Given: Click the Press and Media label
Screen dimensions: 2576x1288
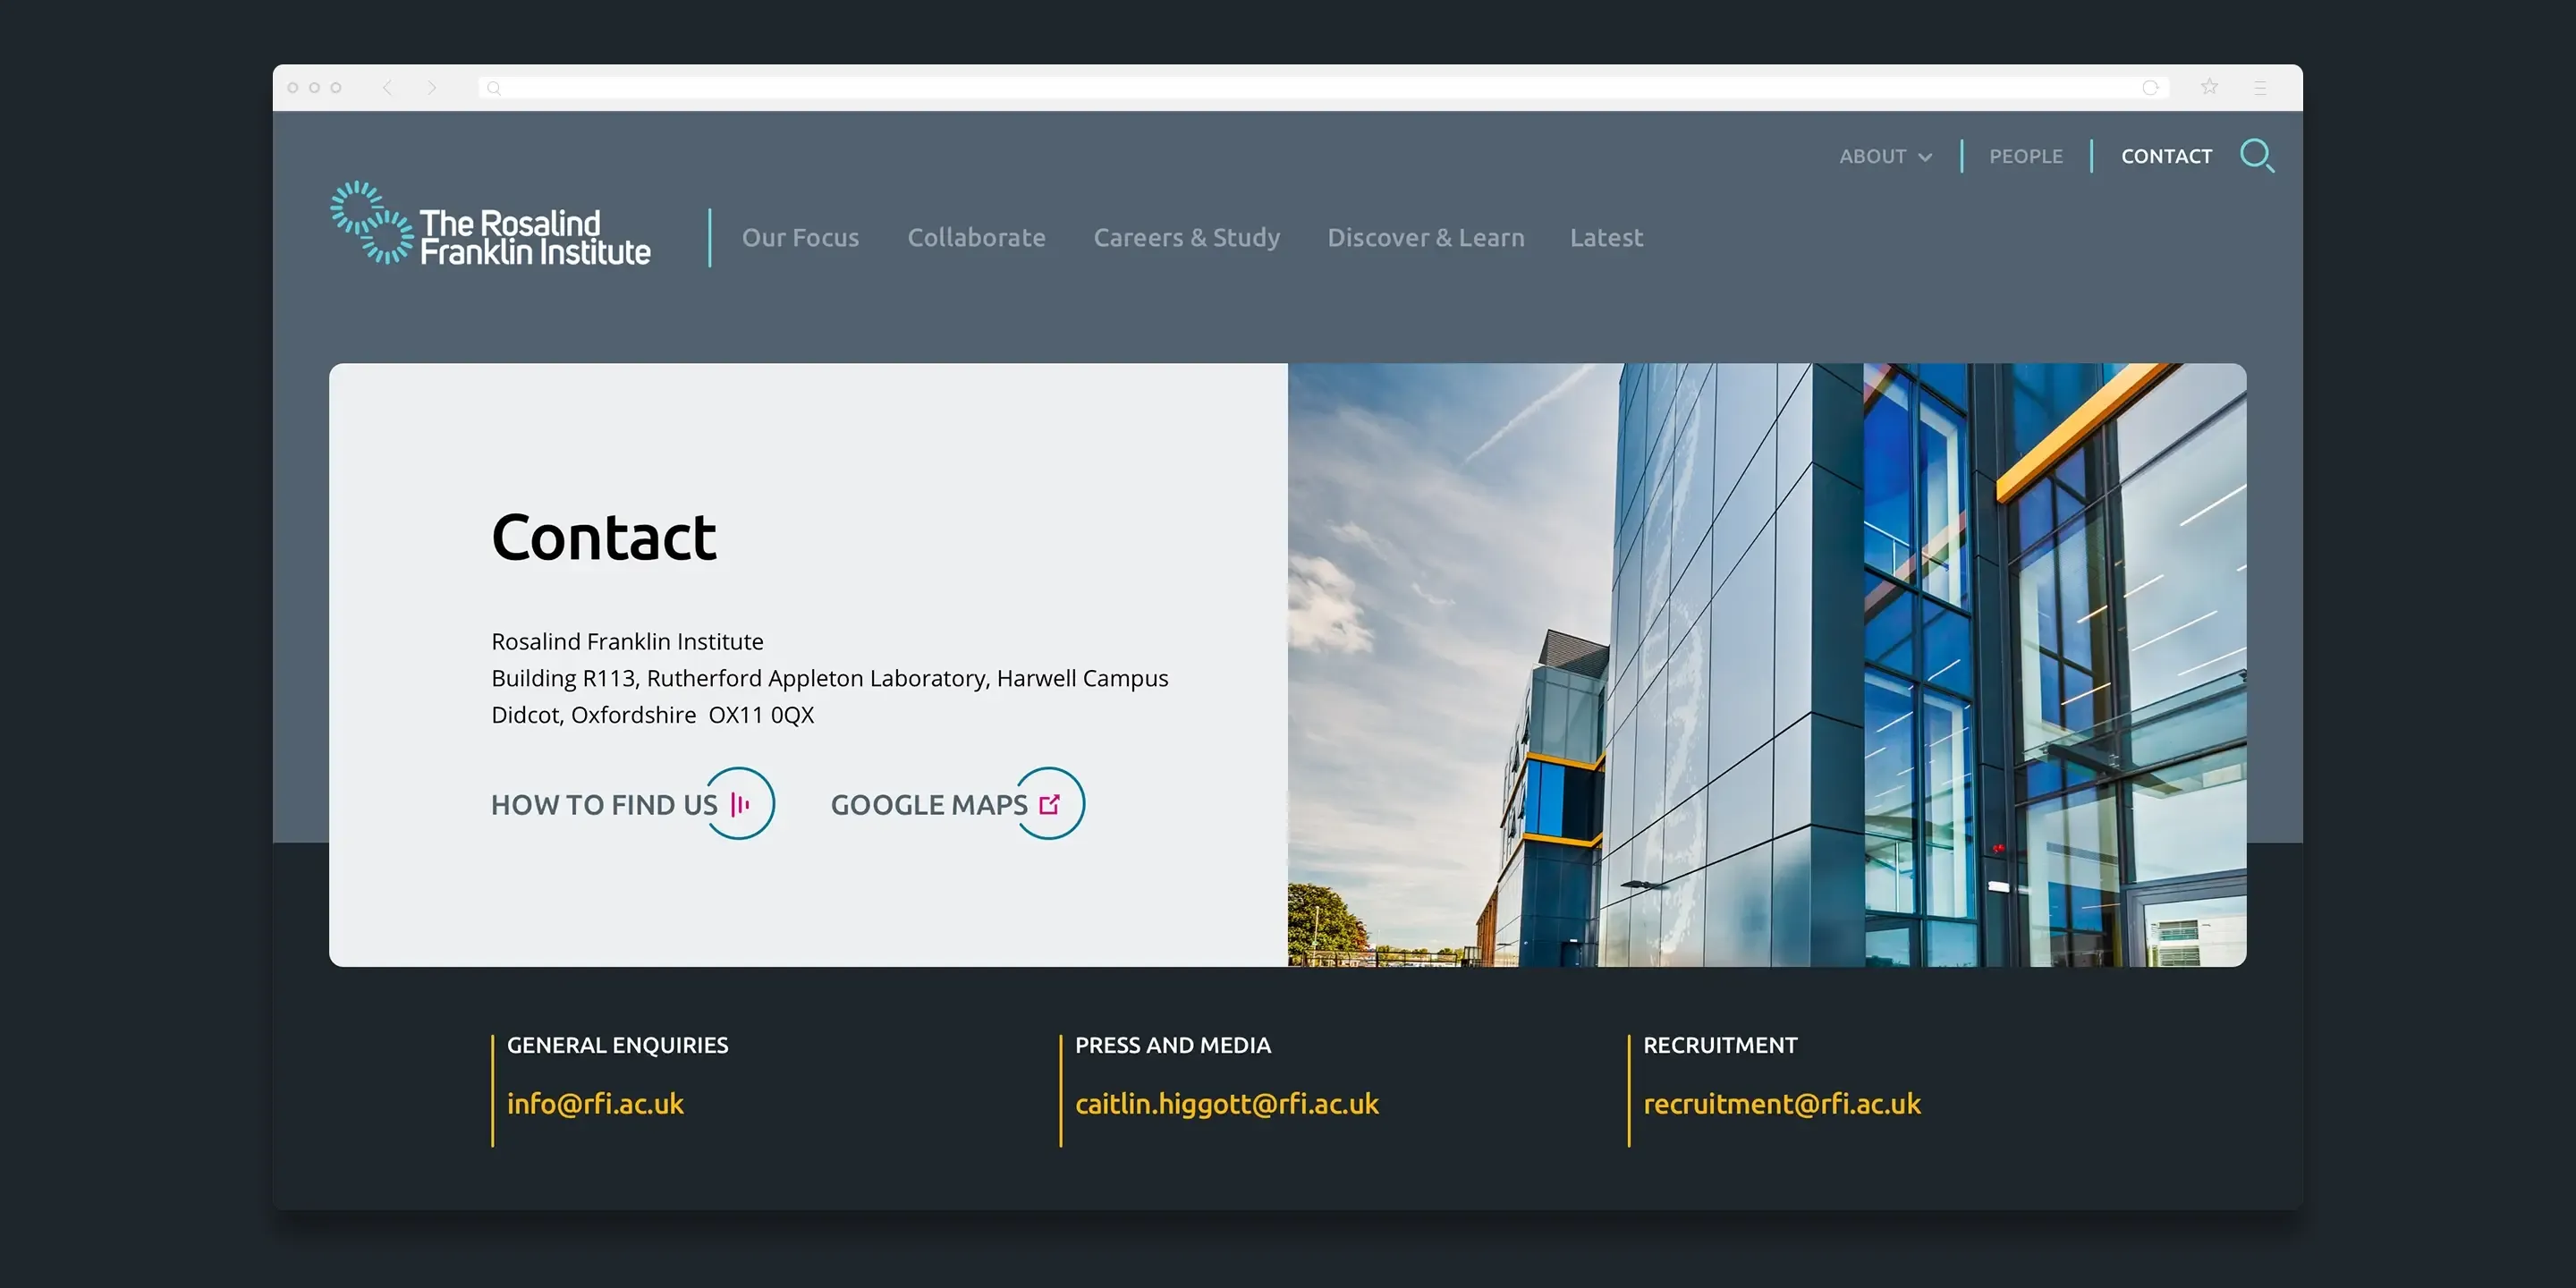Looking at the screenshot, I should (x=1173, y=1045).
